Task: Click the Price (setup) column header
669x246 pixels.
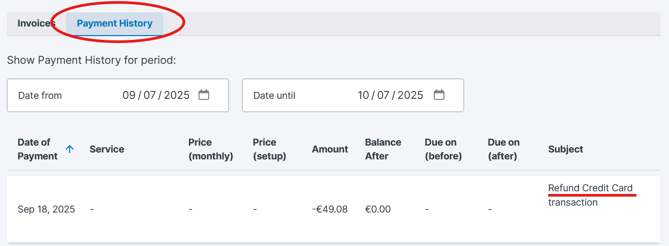Action: (x=269, y=149)
